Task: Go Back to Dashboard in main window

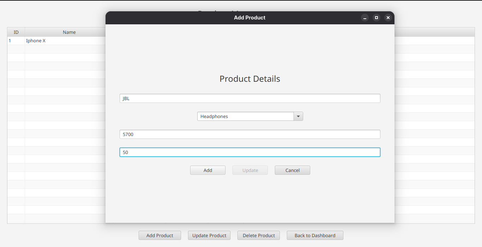Action: pos(315,235)
